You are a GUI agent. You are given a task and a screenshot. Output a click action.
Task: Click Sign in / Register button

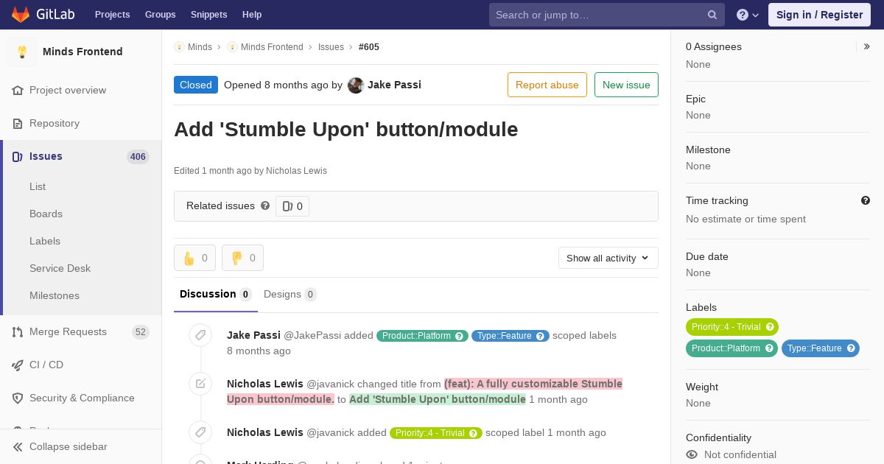point(819,15)
